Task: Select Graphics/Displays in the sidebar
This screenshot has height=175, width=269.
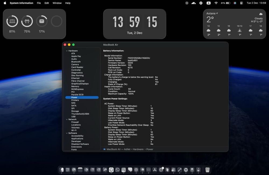Action: coord(80,84)
